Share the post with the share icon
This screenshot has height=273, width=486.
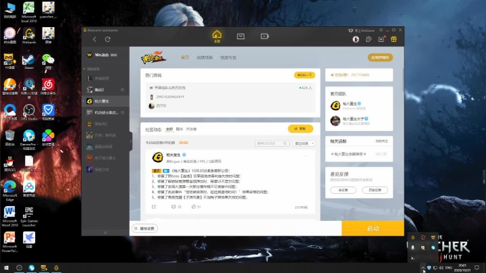point(154,207)
